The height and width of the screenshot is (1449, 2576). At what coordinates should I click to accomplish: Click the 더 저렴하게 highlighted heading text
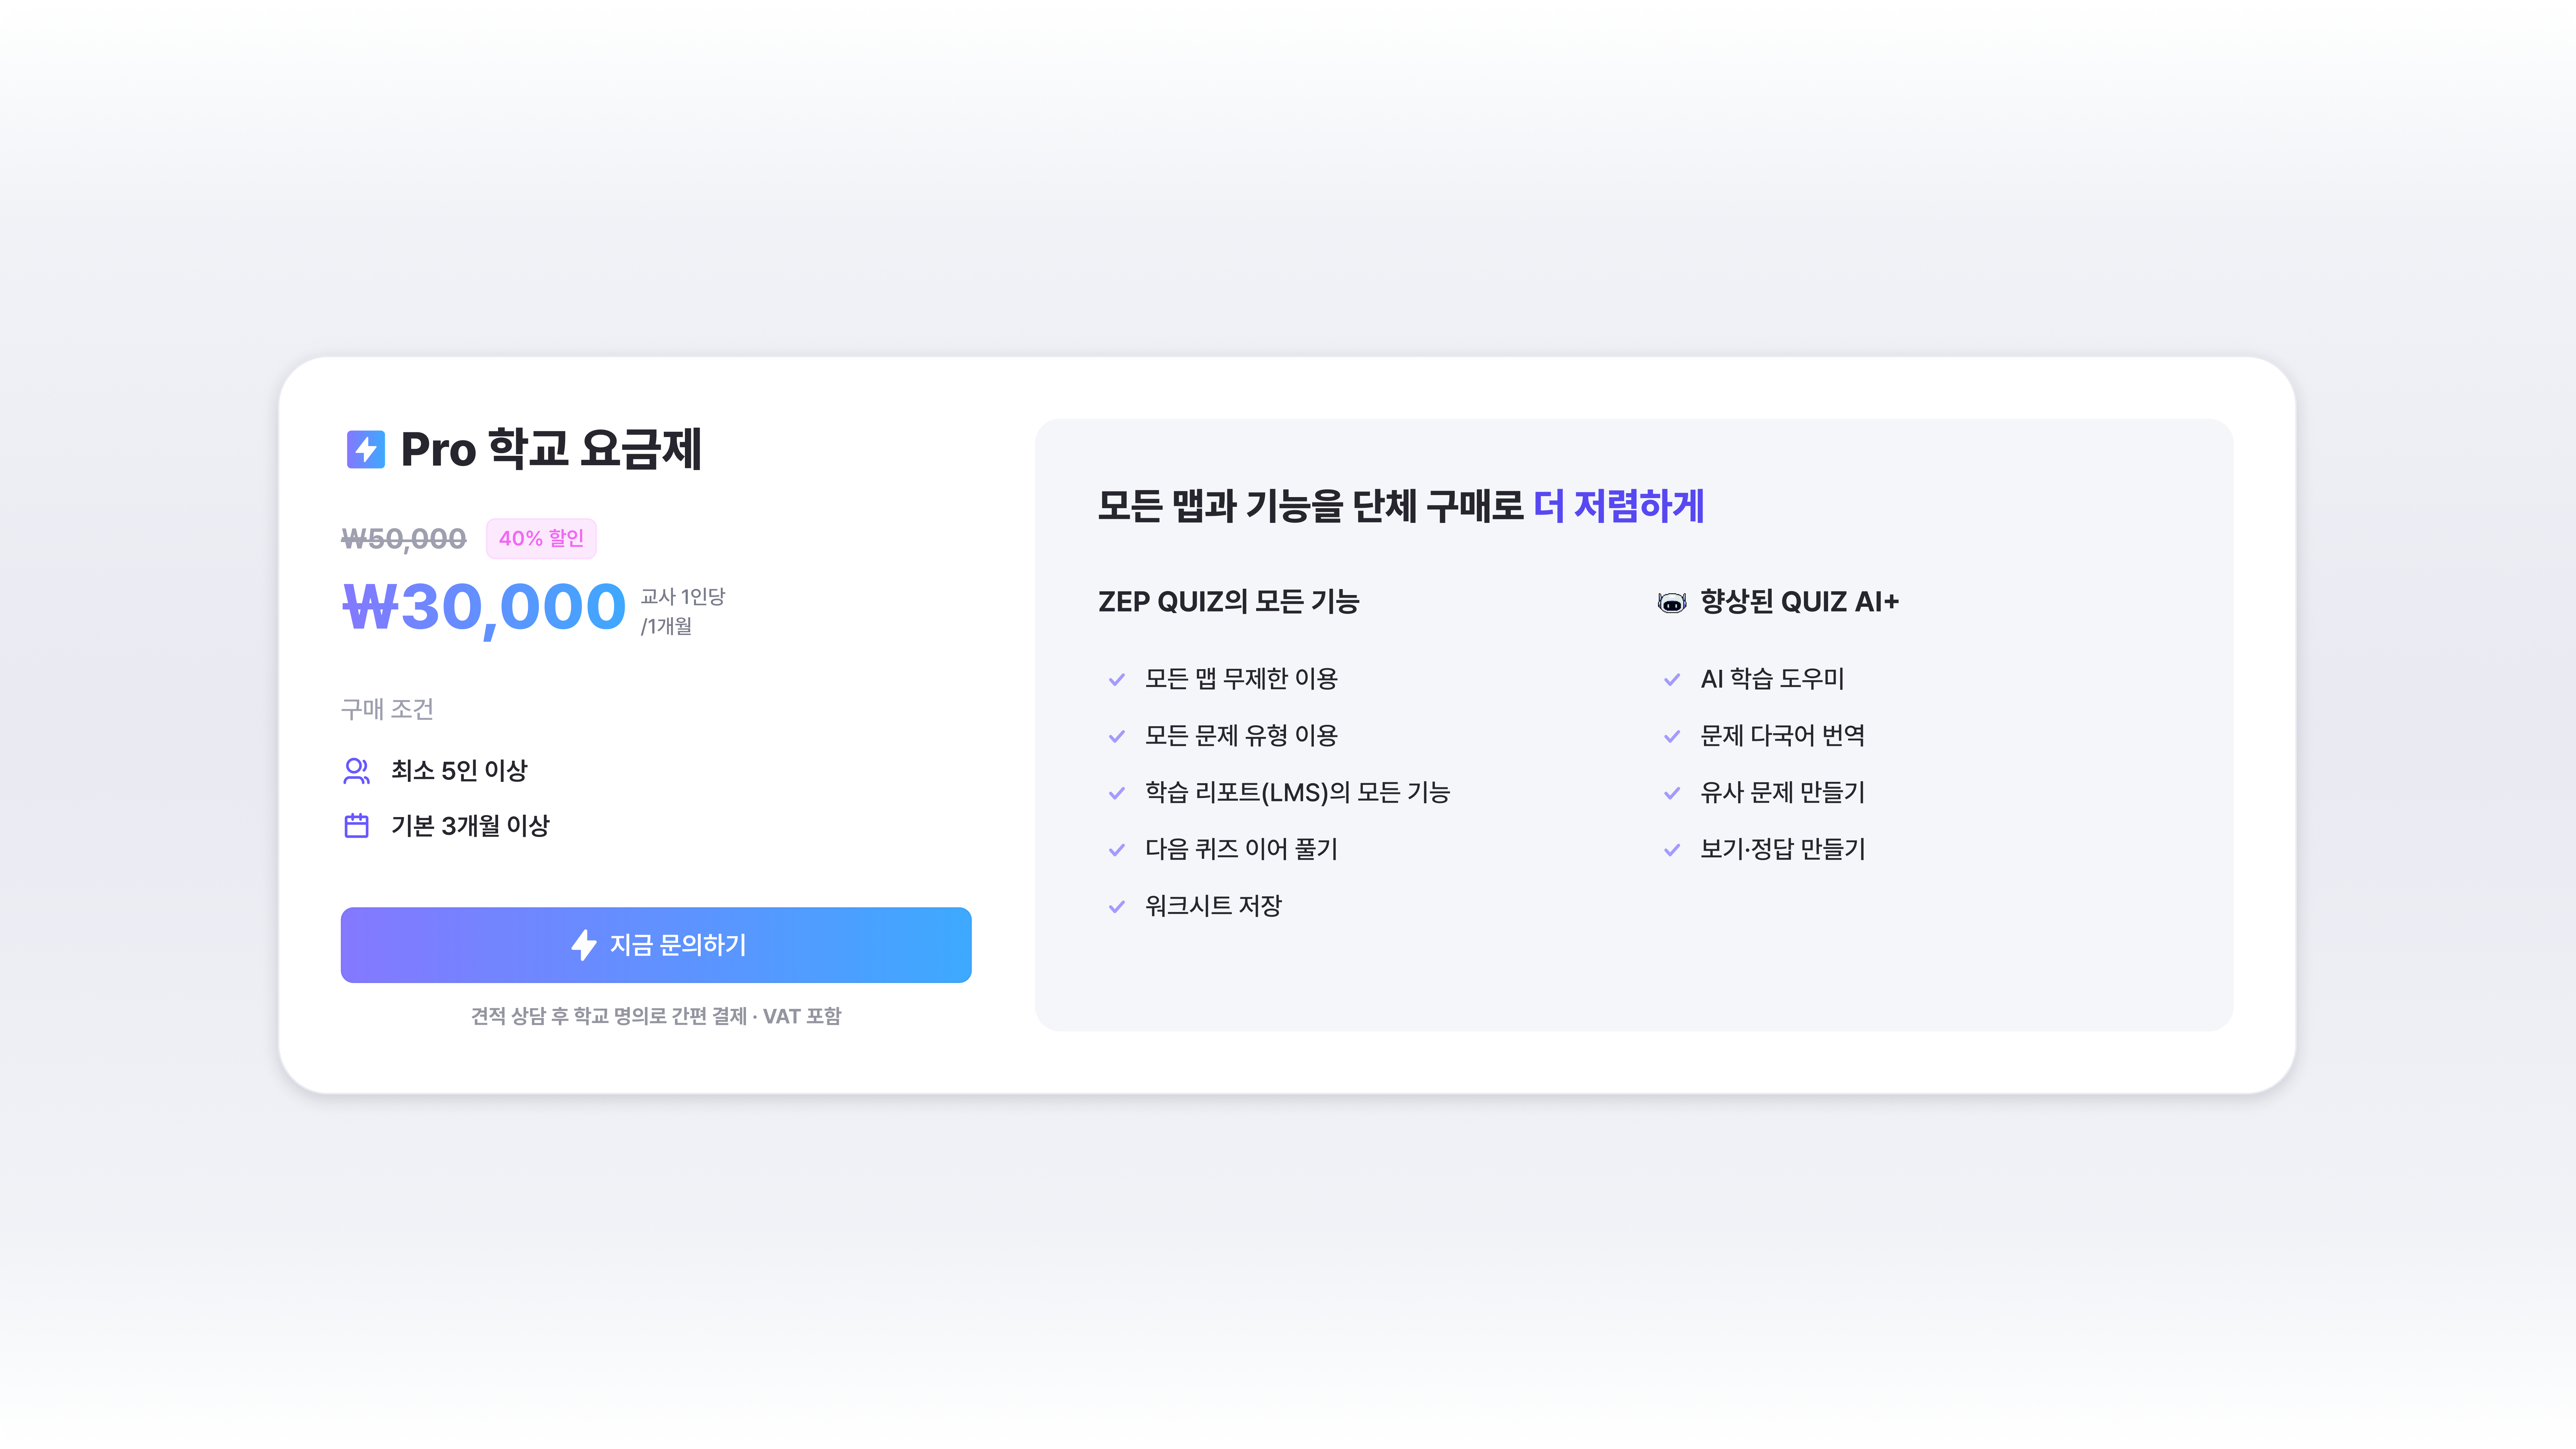coord(1619,505)
